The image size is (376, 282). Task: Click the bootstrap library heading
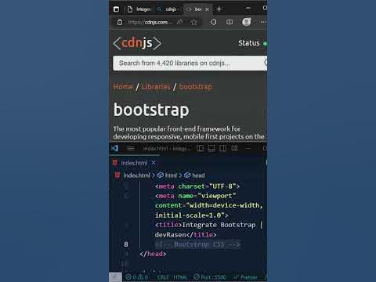(x=151, y=110)
